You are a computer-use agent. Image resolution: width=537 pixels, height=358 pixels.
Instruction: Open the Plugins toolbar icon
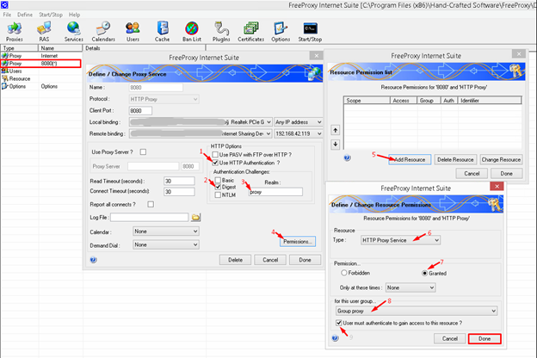pyautogui.click(x=221, y=32)
